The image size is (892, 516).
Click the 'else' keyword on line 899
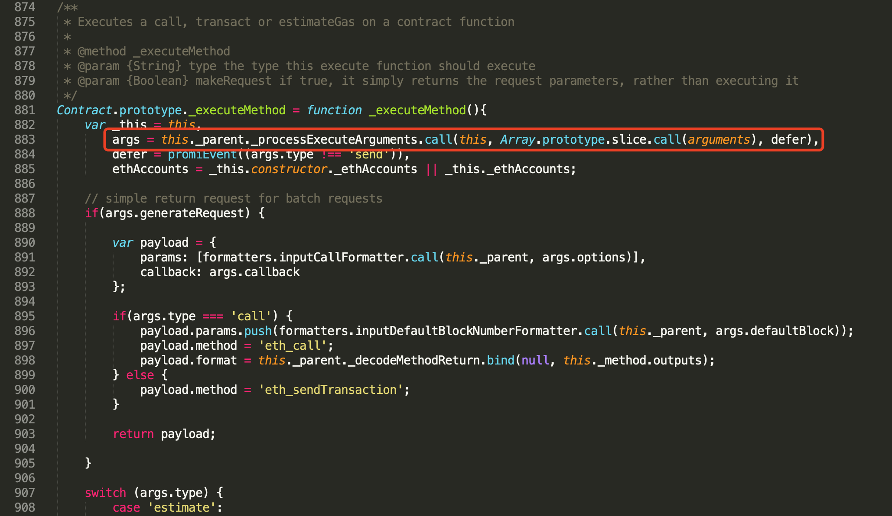click(140, 375)
